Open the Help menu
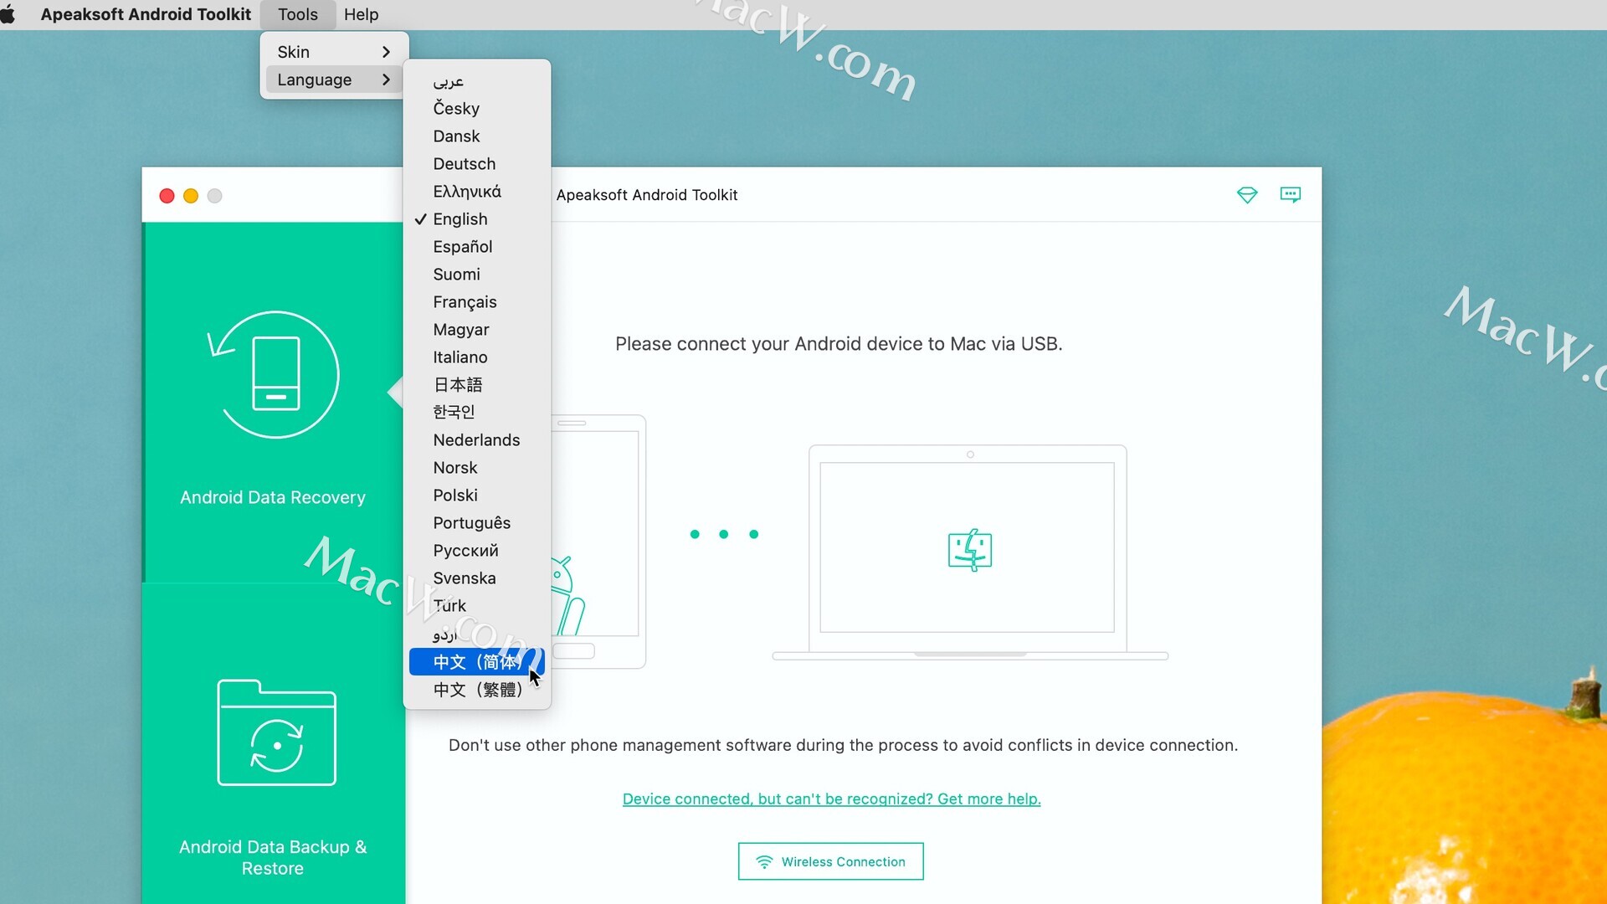The width and height of the screenshot is (1607, 904). point(361,14)
